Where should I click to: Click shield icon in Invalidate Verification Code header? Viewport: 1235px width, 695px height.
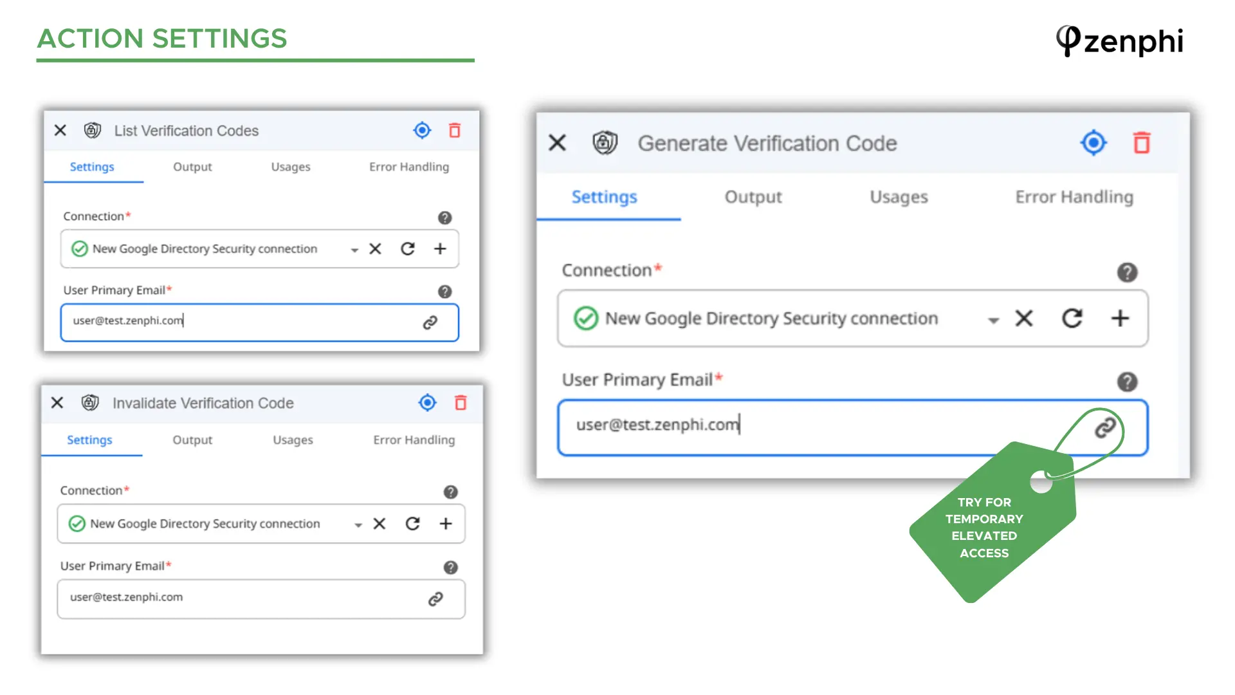point(90,403)
